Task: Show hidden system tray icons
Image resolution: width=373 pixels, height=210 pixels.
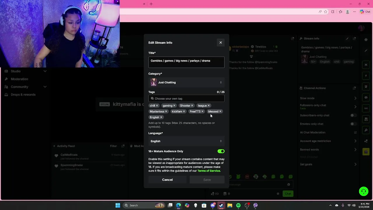Action: pyautogui.click(x=330, y=205)
